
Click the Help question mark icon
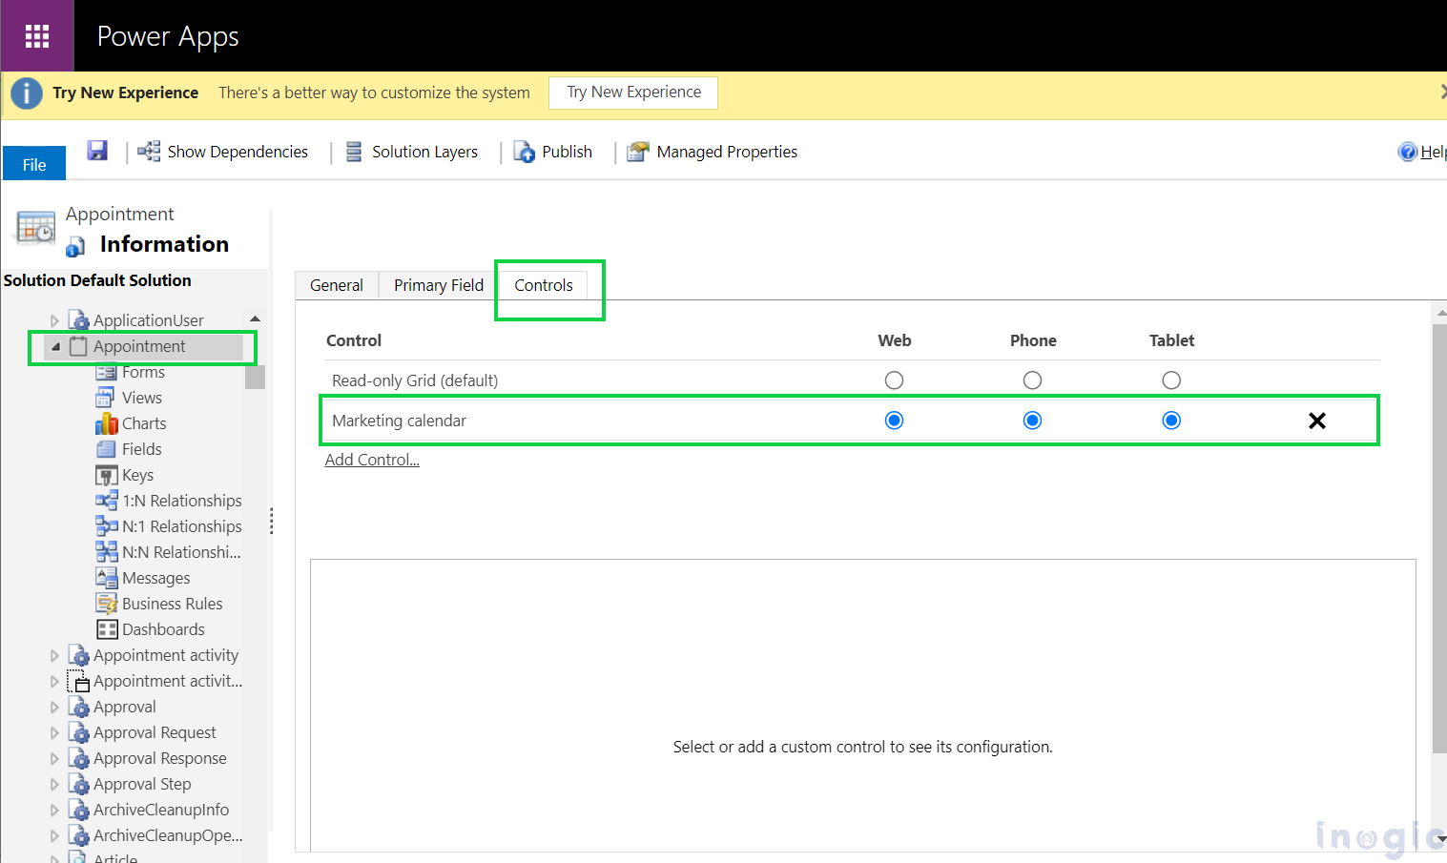coord(1407,152)
